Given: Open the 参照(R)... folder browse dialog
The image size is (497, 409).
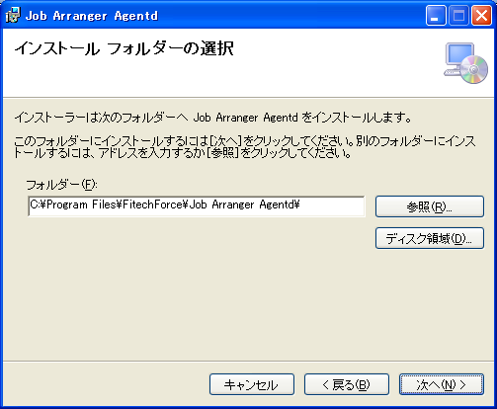Looking at the screenshot, I should pos(430,206).
